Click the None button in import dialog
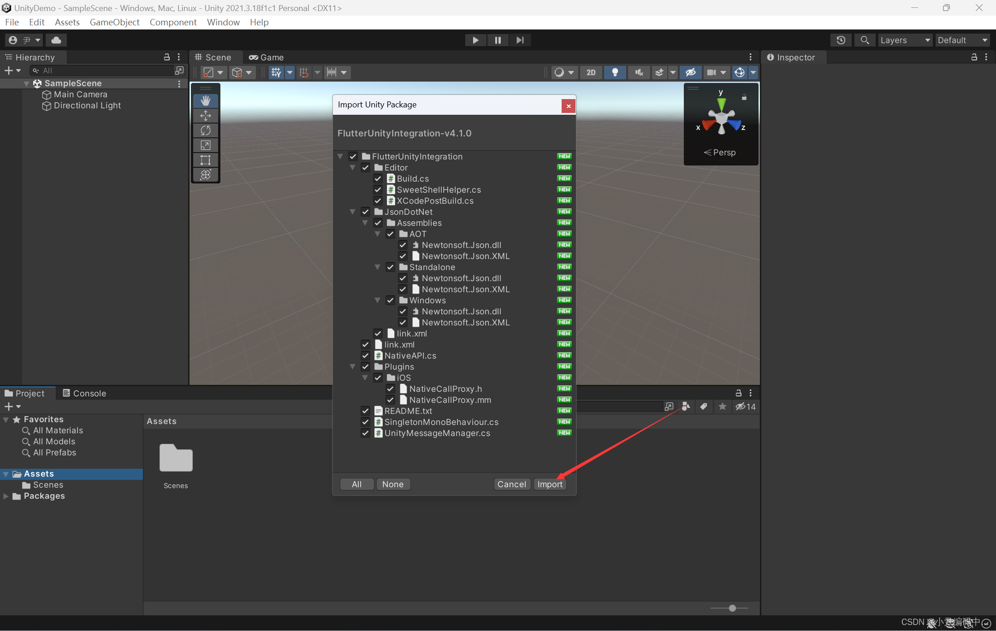 tap(393, 484)
